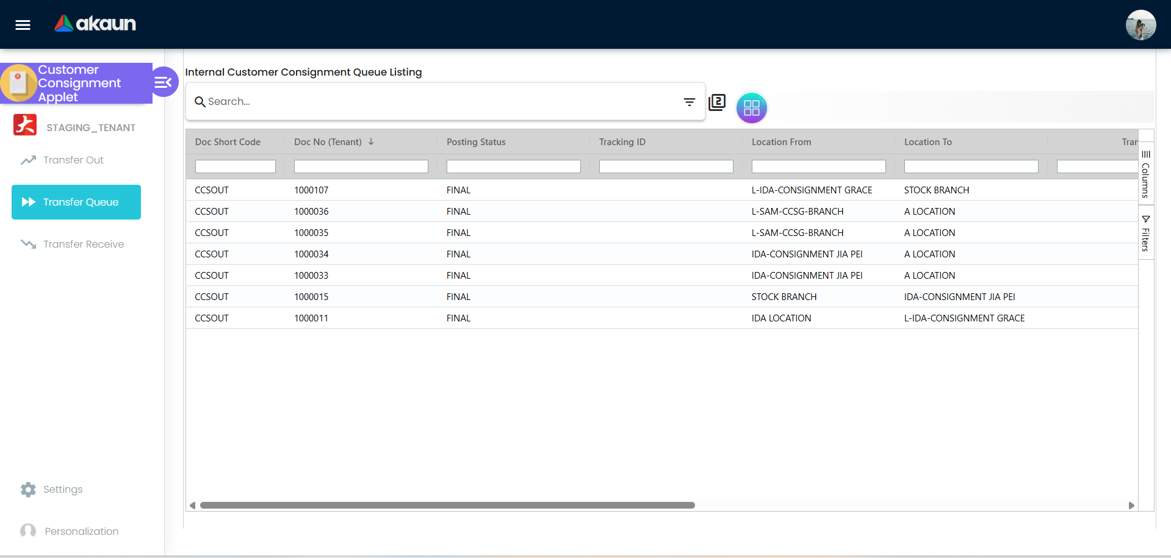Image resolution: width=1171 pixels, height=558 pixels.
Task: Click the Customer Consignment Applet icon
Action: 18,83
